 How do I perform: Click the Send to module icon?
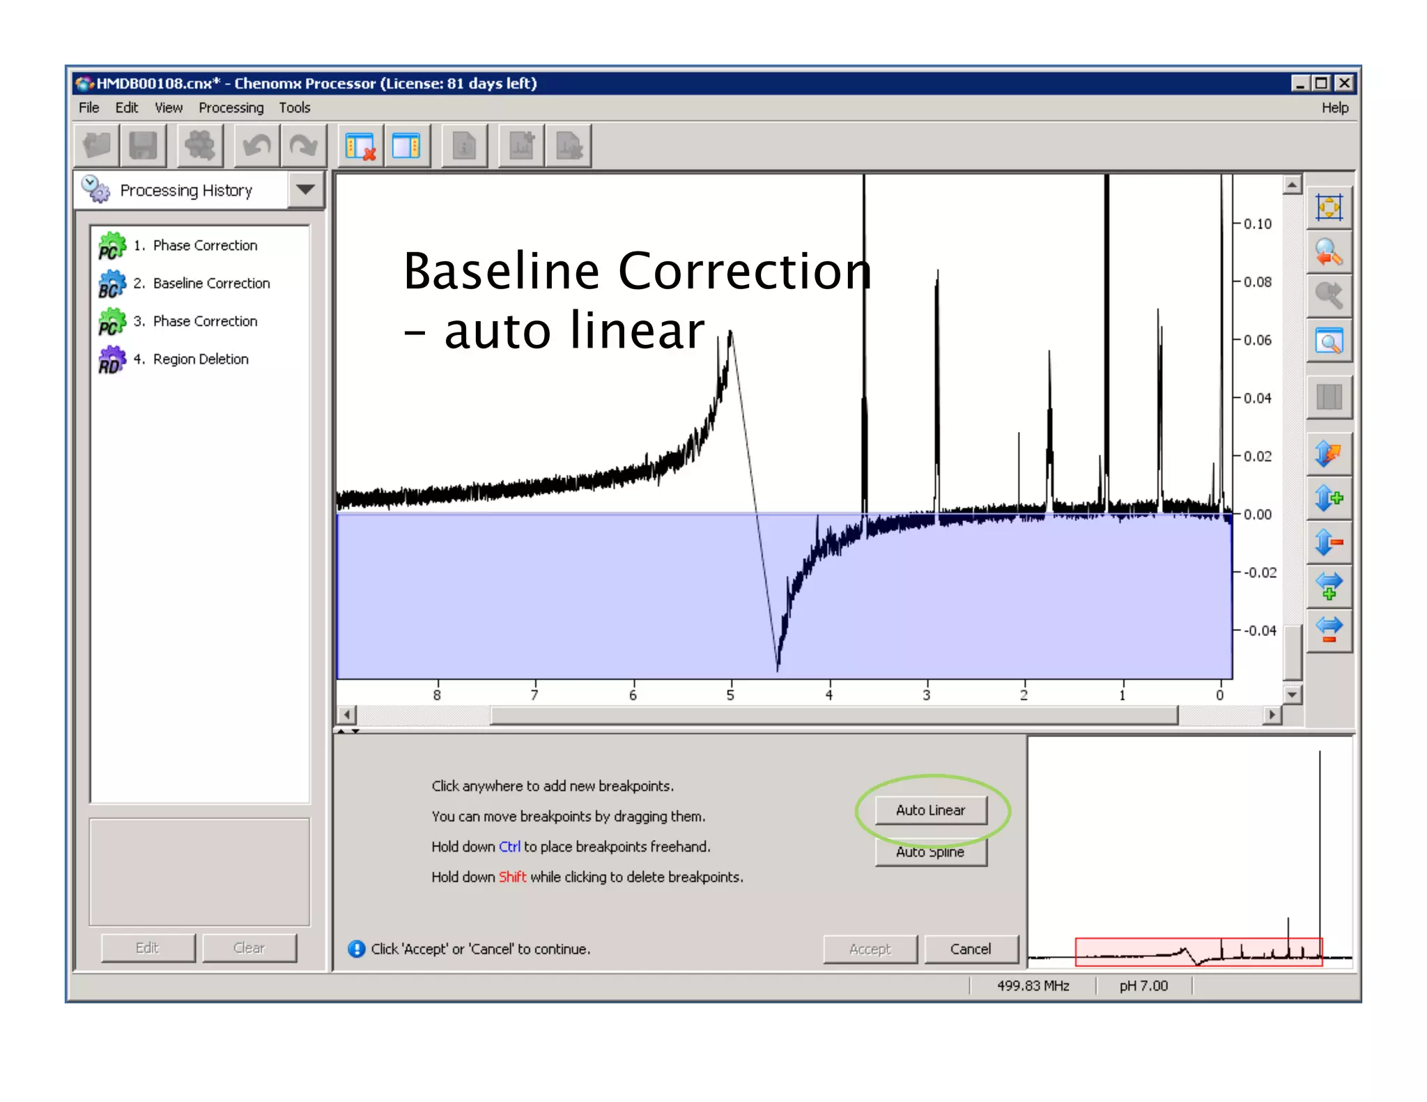200,146
